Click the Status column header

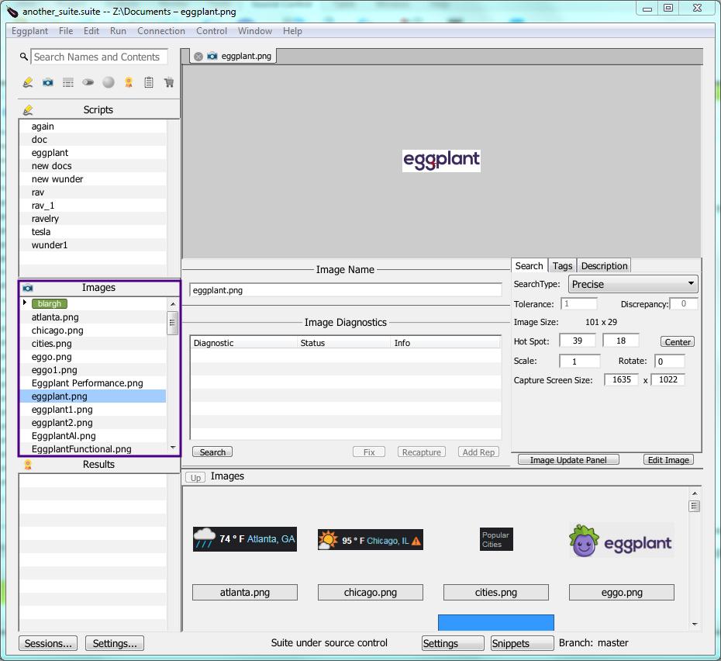click(x=343, y=343)
